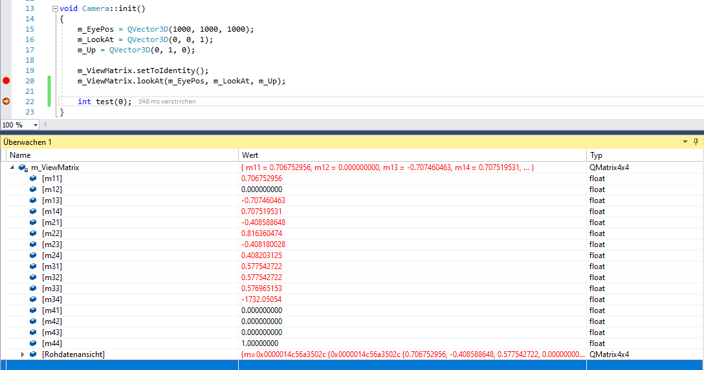704x370 pixels.
Task: Select the -1732.05054 value of [m34]
Action: [x=261, y=299]
